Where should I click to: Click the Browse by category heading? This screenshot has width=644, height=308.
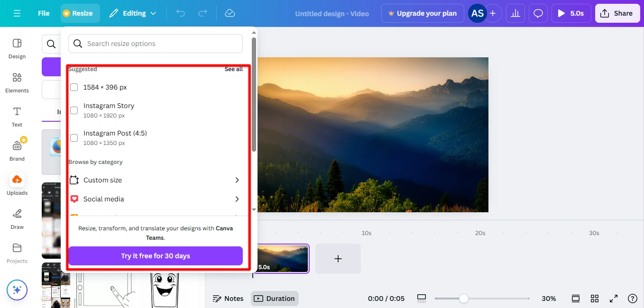pos(95,162)
